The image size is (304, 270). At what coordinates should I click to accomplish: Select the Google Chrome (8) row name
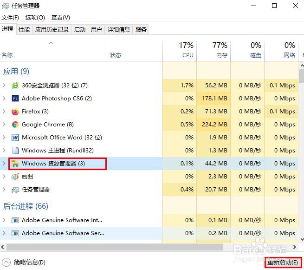(x=48, y=125)
